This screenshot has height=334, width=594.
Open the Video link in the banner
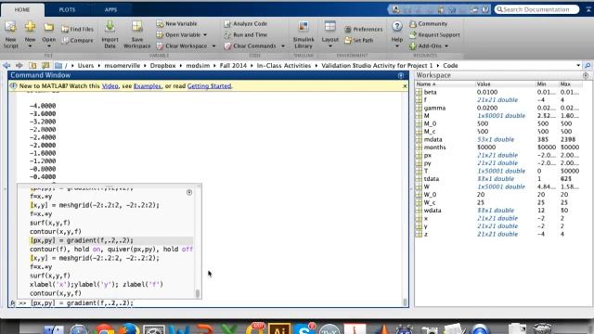coord(110,86)
